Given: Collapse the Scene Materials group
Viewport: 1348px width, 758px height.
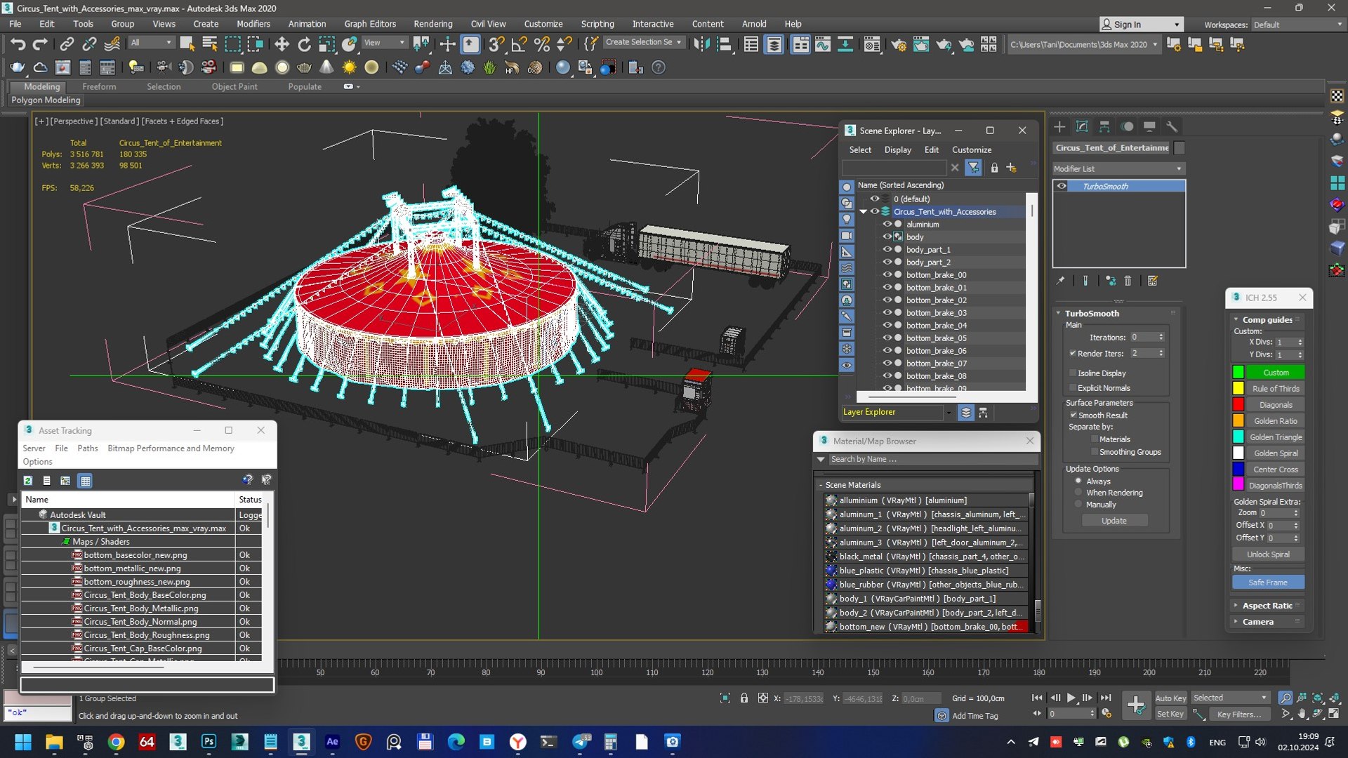Looking at the screenshot, I should tap(821, 485).
